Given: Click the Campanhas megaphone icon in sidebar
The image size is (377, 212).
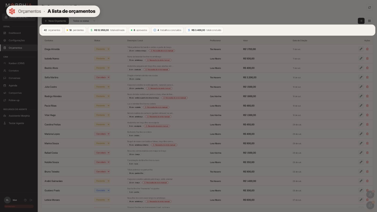Looking at the screenshot, I should [x=5, y=93].
